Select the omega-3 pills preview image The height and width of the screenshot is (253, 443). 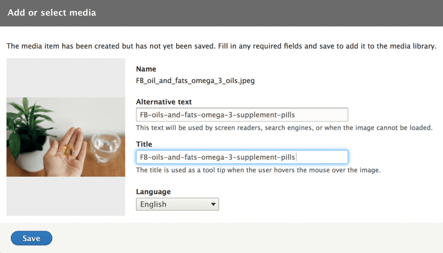pyautogui.click(x=66, y=137)
